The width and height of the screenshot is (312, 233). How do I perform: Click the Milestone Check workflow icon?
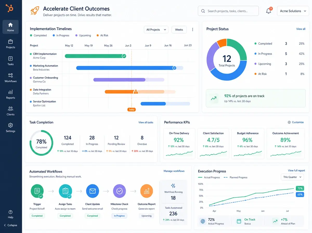(x=120, y=191)
